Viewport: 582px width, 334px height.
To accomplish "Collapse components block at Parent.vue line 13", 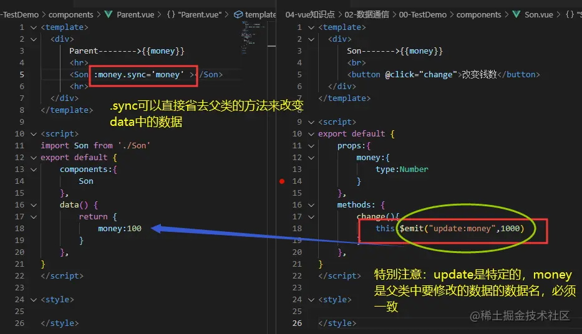I will click(x=34, y=169).
